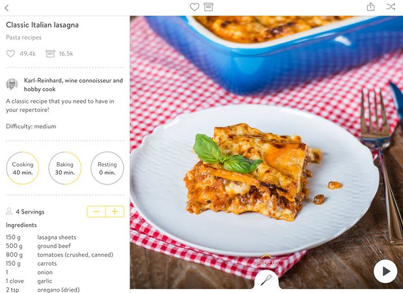The height and width of the screenshot is (293, 403).
Task: Click the 16.5k saved box icon
Action: (50, 54)
